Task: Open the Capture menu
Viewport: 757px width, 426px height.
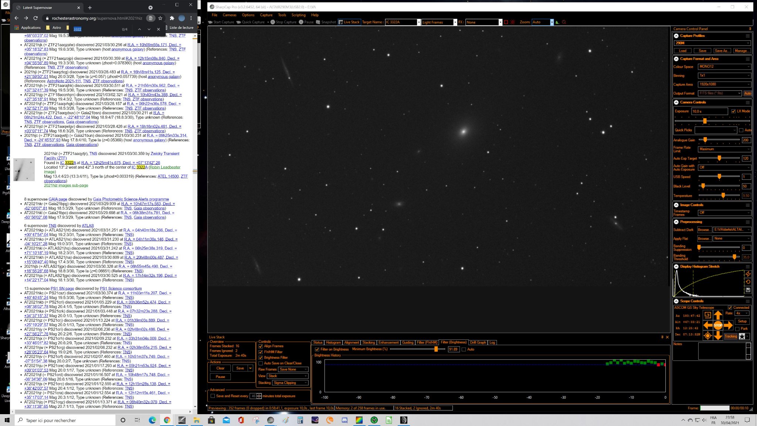Action: 266,15
